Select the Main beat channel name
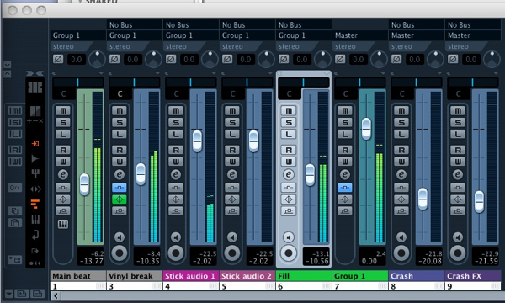505x303 pixels. [78, 276]
